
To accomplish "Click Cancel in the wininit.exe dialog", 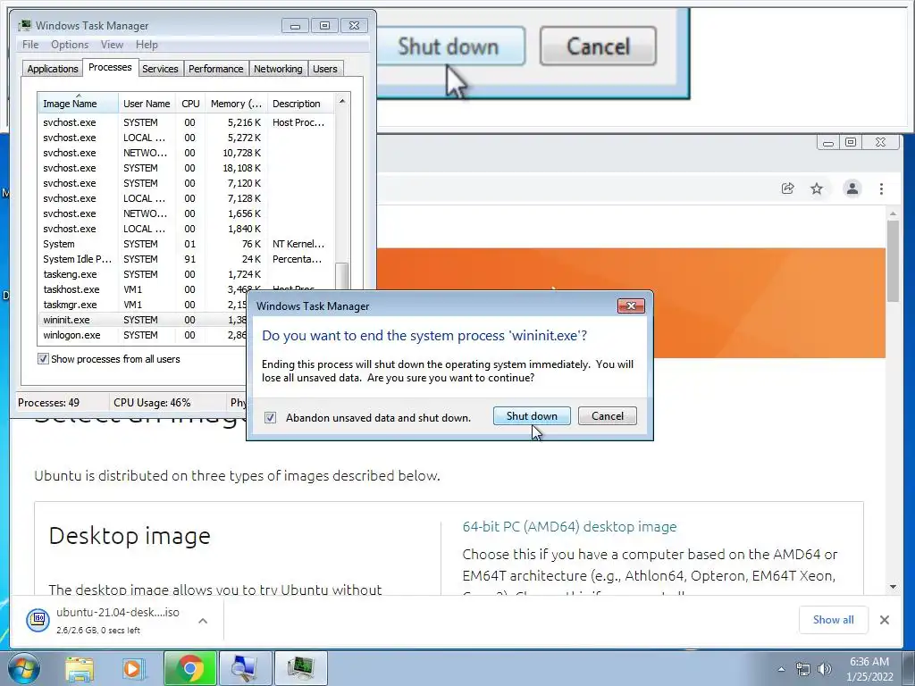I will [x=608, y=416].
